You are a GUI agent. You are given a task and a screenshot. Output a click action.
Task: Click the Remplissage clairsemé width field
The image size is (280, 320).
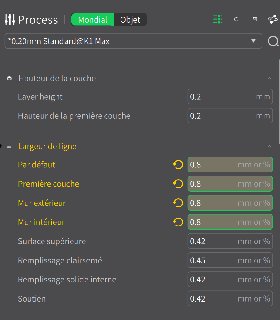[x=230, y=260]
